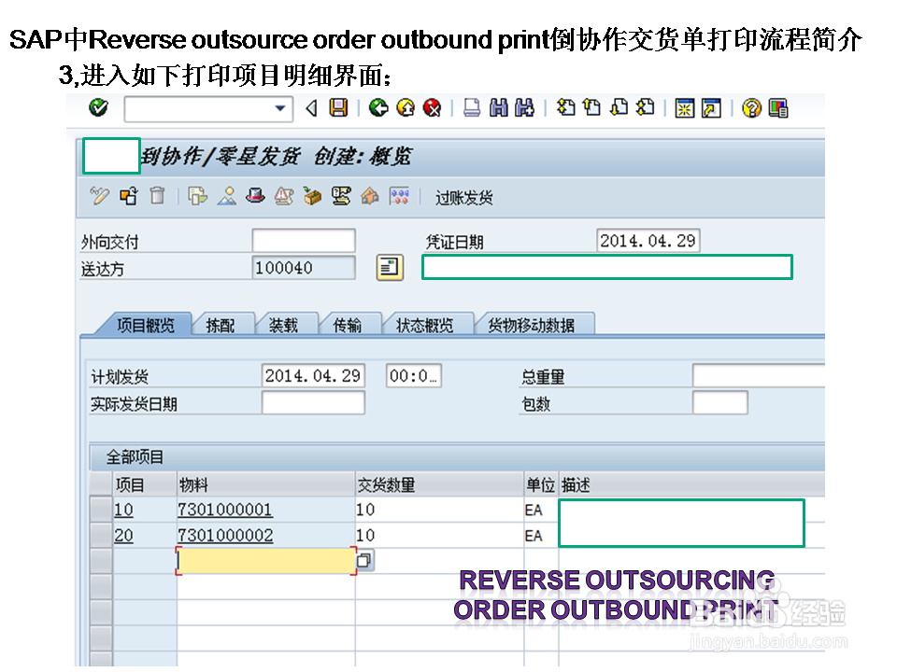Click the green Enter checkmark icon
897x672 pixels.
(x=98, y=107)
